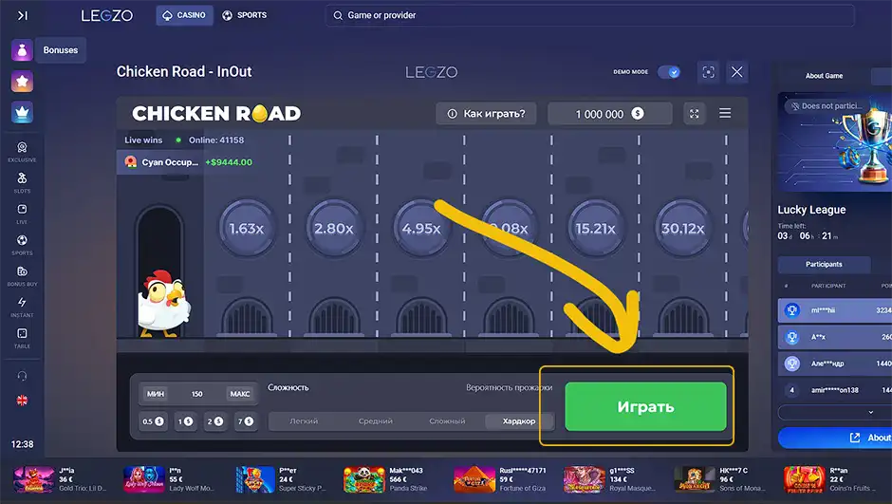Open the Sports sidebar category
This screenshot has width=892, height=504.
pyautogui.click(x=22, y=245)
